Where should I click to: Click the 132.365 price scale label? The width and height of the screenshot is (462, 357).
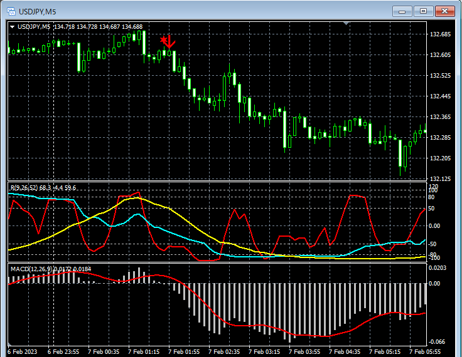pos(440,116)
